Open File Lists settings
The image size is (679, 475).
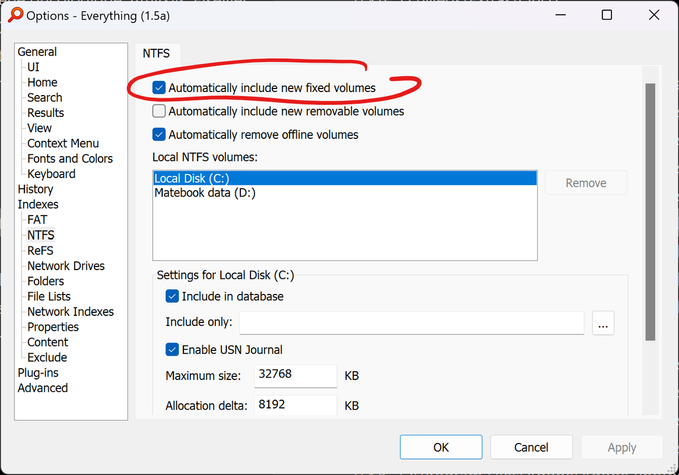(49, 297)
